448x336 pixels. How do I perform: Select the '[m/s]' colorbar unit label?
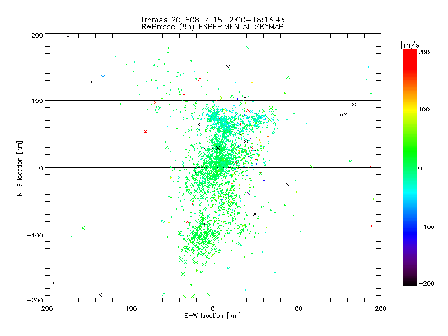(412, 45)
